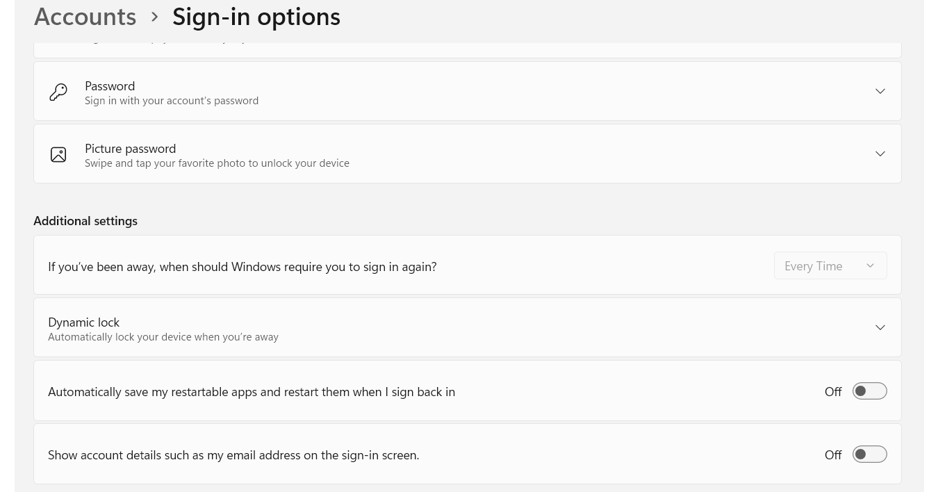Click the Off label beside restartable apps toggle
This screenshot has width=938, height=492.
pos(832,392)
